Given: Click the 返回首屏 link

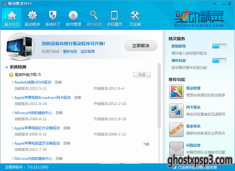Looking at the screenshot, I should tap(88, 51).
